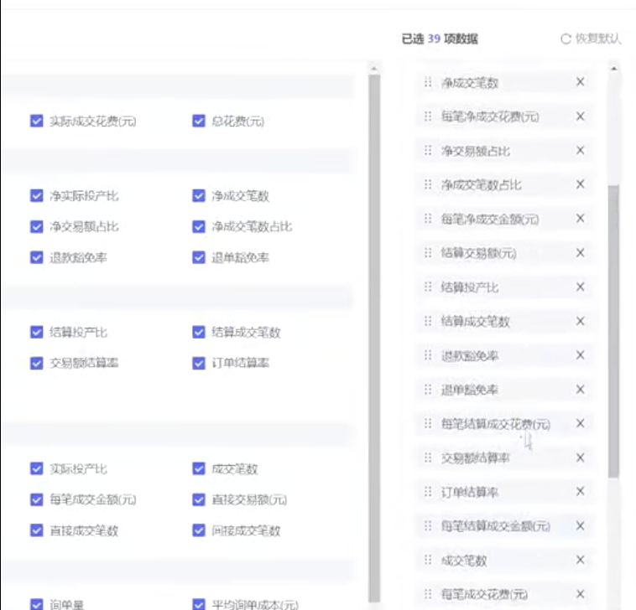Remove 结算交易额(元) from the selected list
This screenshot has height=610, width=636.
pos(581,253)
